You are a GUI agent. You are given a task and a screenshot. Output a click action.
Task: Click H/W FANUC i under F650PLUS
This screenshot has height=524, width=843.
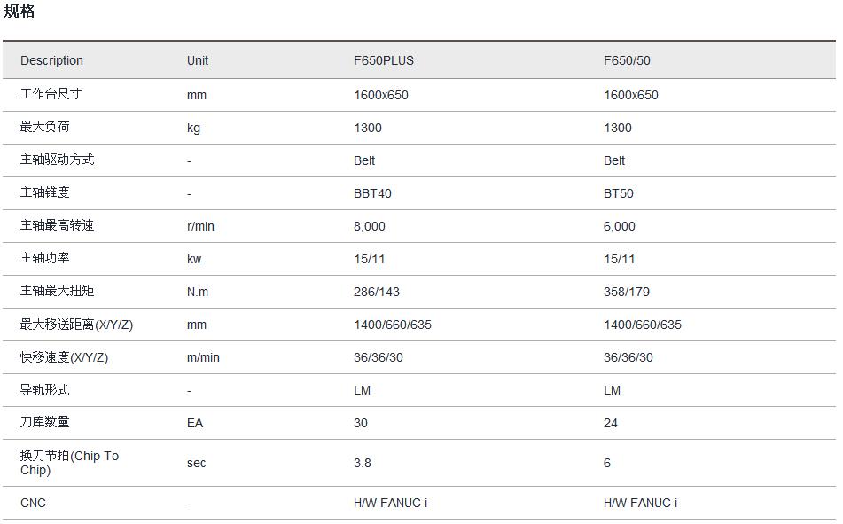pos(390,503)
